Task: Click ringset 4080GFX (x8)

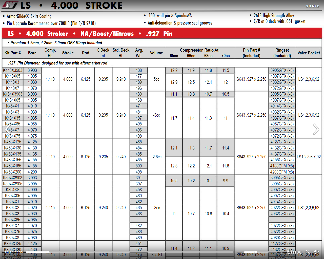Action: [x=282, y=238]
